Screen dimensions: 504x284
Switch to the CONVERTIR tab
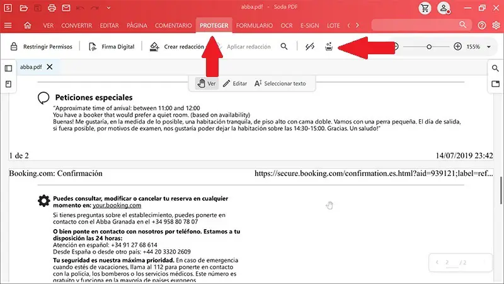(x=76, y=25)
